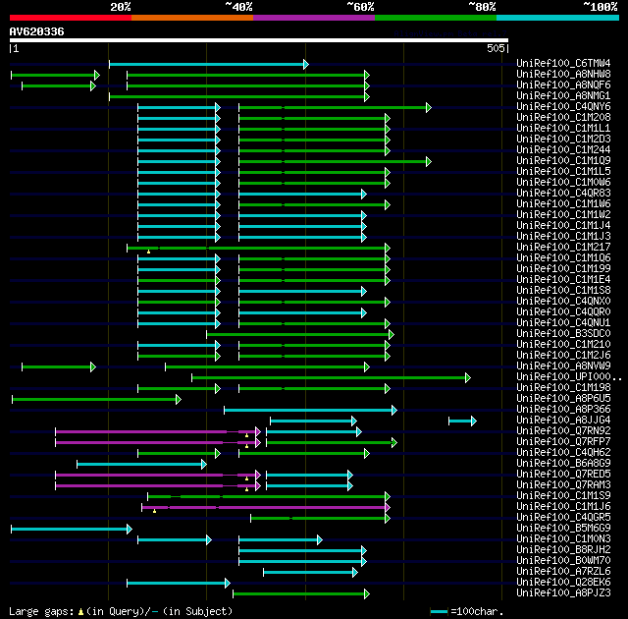
Task: Select the UniRef100_Q7RFP7 label
Action: coord(563,442)
